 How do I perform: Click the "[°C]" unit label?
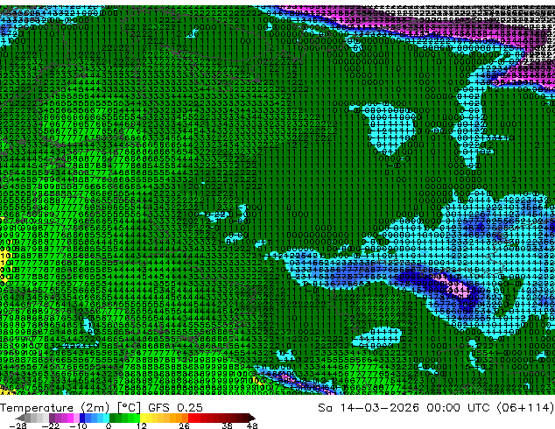pyautogui.click(x=129, y=408)
